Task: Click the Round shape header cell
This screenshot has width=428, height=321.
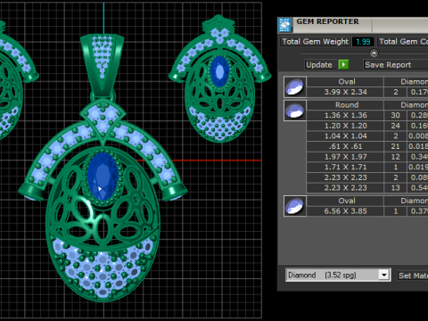Action: 345,105
